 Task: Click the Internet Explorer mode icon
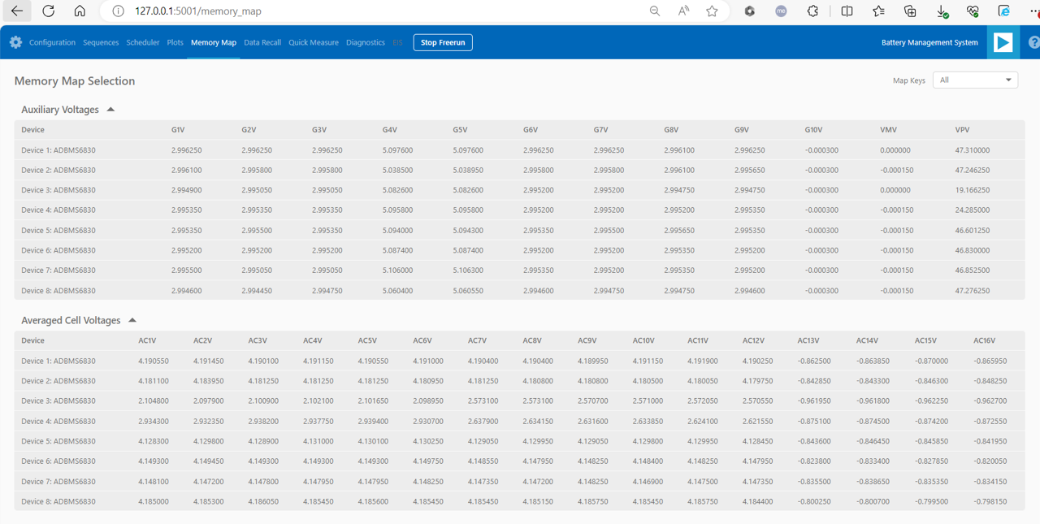coord(1004,12)
